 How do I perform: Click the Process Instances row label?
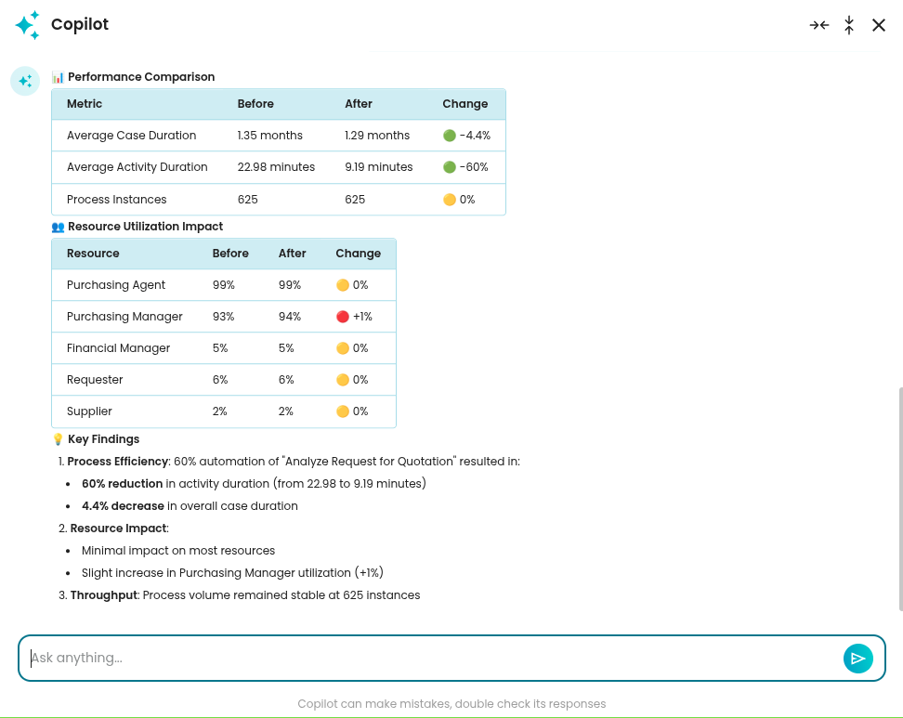point(117,200)
